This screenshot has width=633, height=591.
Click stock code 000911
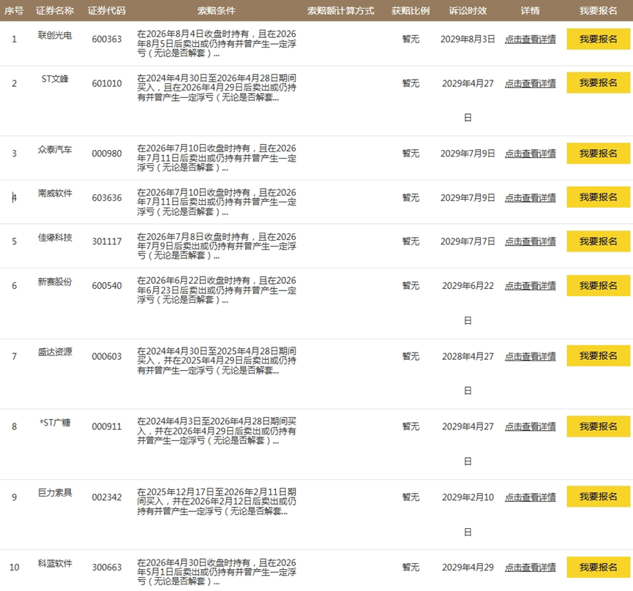click(107, 426)
